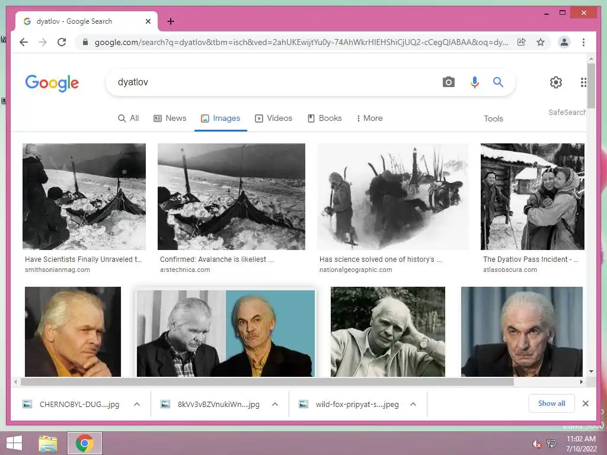This screenshot has width=607, height=455.
Task: Open 'The Dyatlov Pass Incident' link
Action: click(531, 259)
